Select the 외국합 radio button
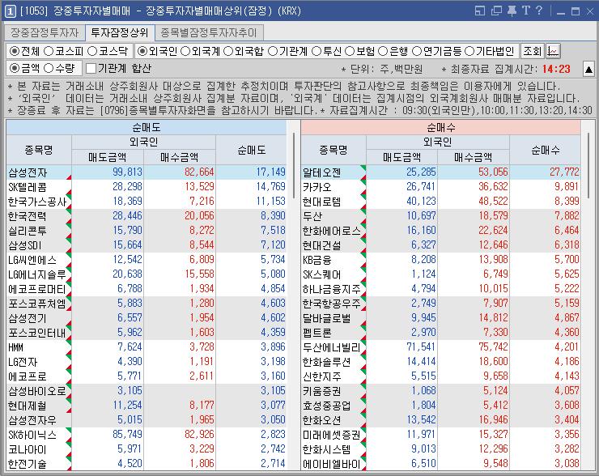Image resolution: width=599 pixels, height=476 pixels. click(x=228, y=51)
